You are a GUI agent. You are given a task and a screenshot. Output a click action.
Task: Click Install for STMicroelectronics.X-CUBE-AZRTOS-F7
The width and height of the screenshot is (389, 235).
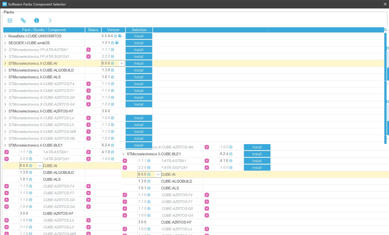click(x=139, y=91)
